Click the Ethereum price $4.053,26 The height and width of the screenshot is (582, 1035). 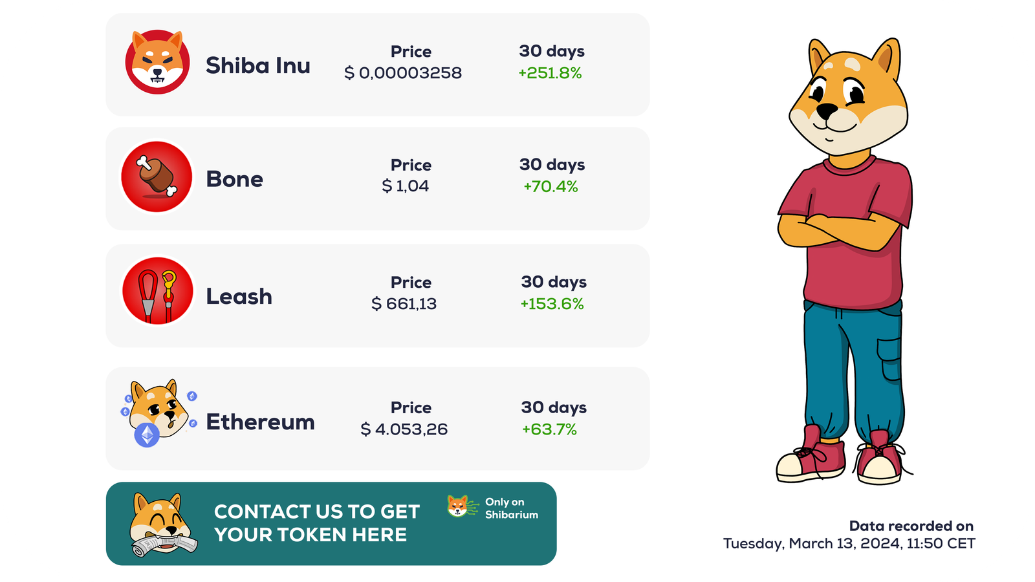coord(404,429)
